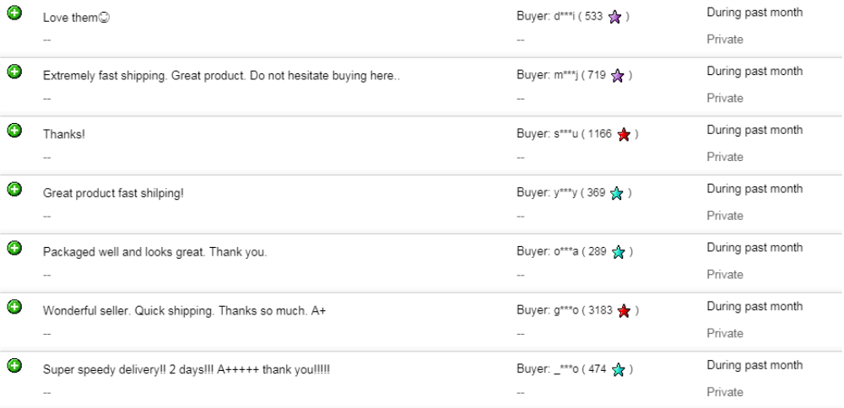The image size is (844, 408).
Task: Click positive icon beside 'Packaged well and looks great'
Action: (14, 248)
